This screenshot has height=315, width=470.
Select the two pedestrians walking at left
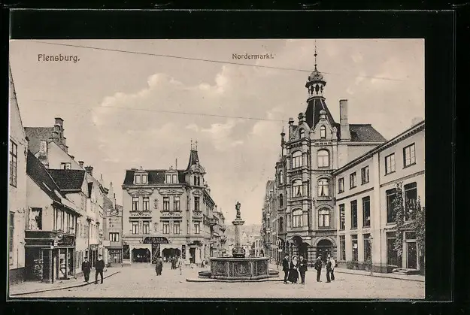pyautogui.click(x=93, y=269)
